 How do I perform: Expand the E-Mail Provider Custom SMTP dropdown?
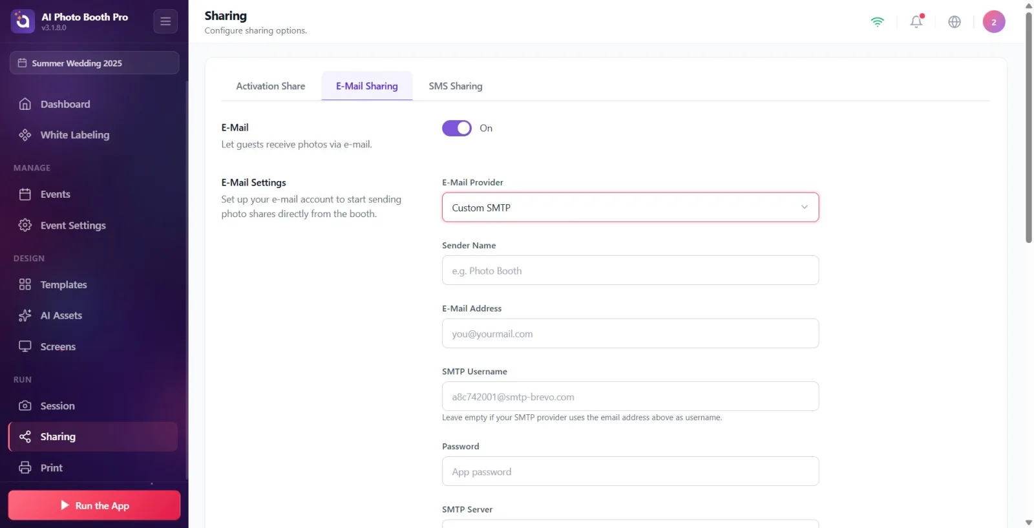tap(630, 207)
